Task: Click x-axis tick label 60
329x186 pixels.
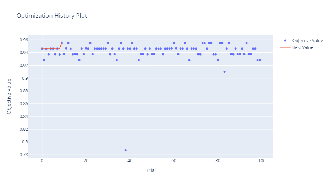Action: coord(174,162)
